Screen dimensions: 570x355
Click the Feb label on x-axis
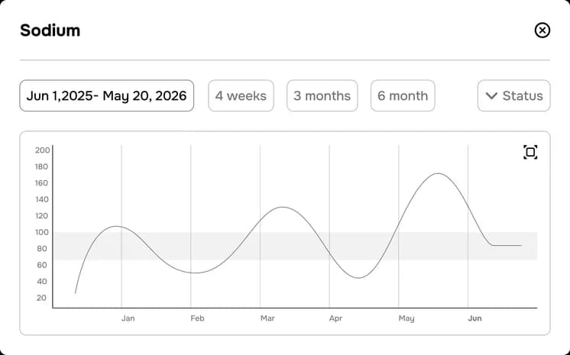point(197,318)
